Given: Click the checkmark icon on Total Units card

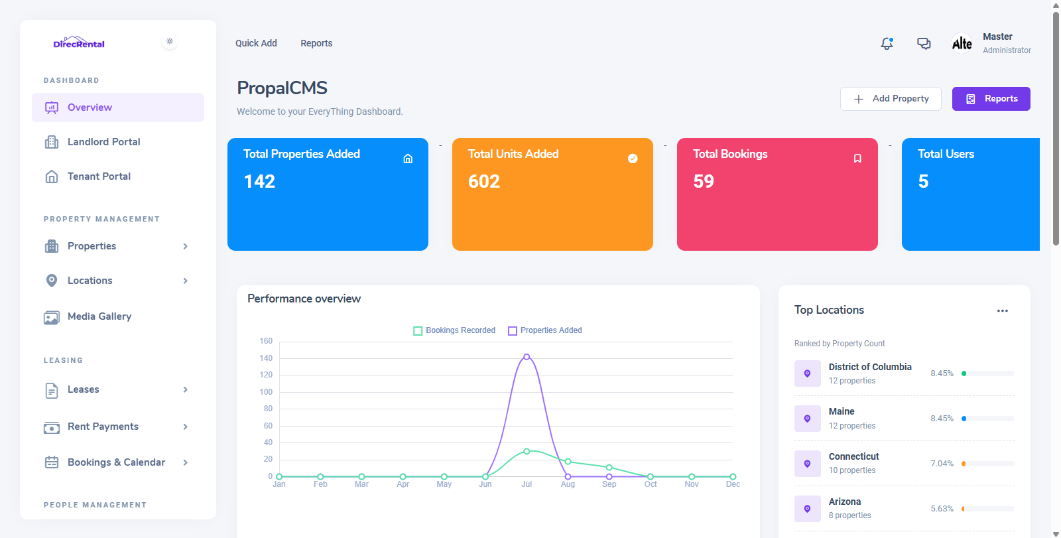Looking at the screenshot, I should 633,159.
